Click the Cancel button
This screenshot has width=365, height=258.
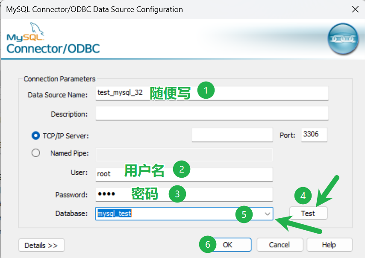(280, 245)
